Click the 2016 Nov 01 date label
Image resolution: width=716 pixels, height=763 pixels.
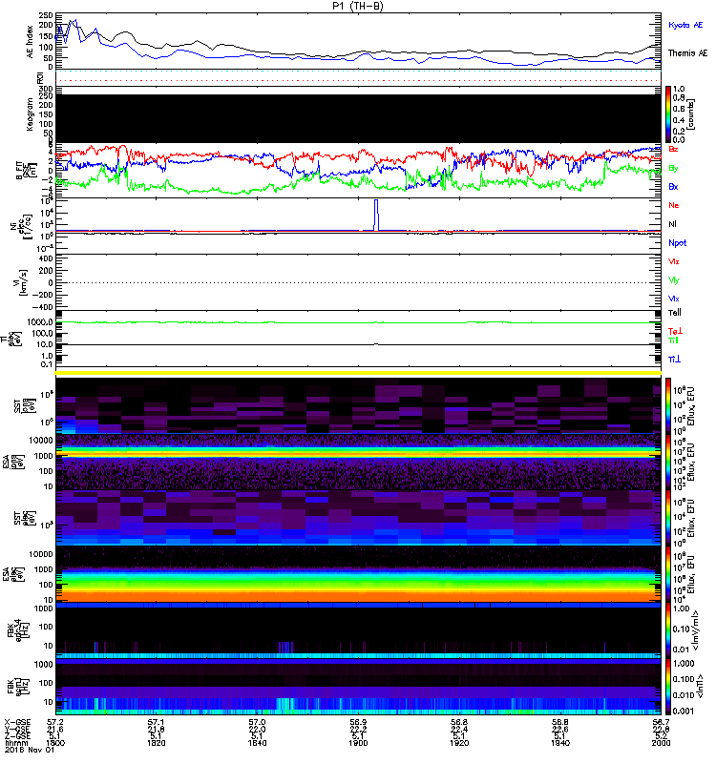30,750
